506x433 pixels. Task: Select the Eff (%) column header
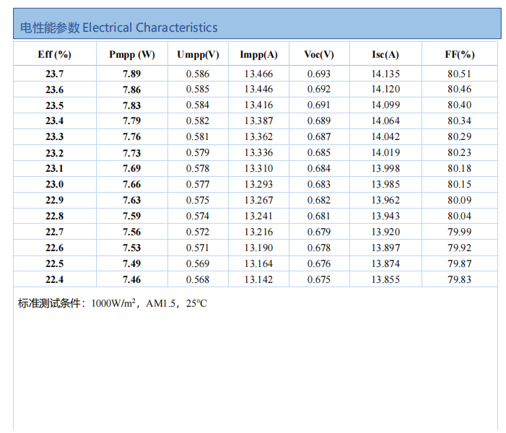pyautogui.click(x=54, y=55)
